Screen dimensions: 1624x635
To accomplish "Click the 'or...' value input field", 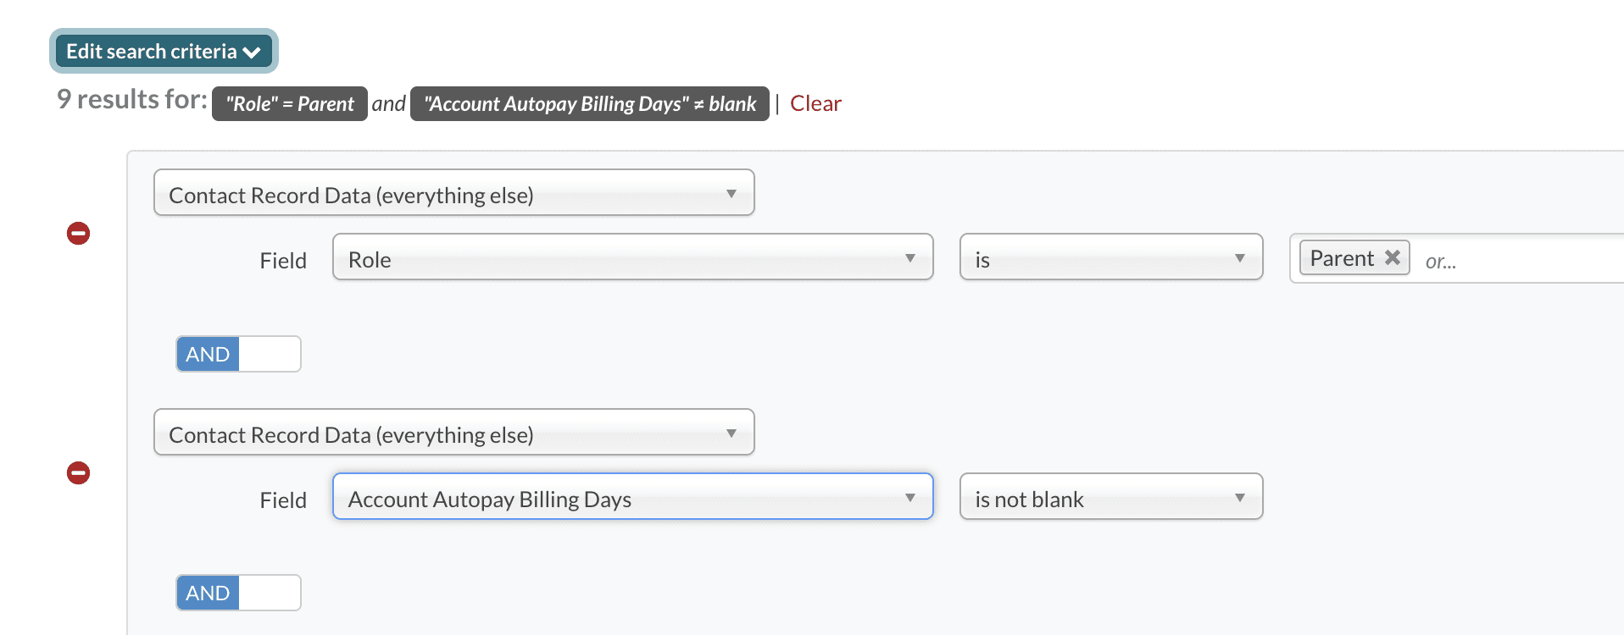I will click(x=1509, y=261).
